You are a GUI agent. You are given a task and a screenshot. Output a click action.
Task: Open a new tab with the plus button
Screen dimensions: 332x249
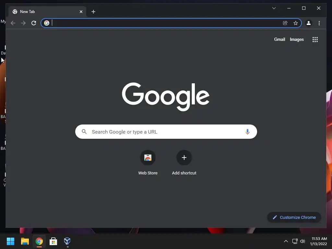[x=93, y=12]
